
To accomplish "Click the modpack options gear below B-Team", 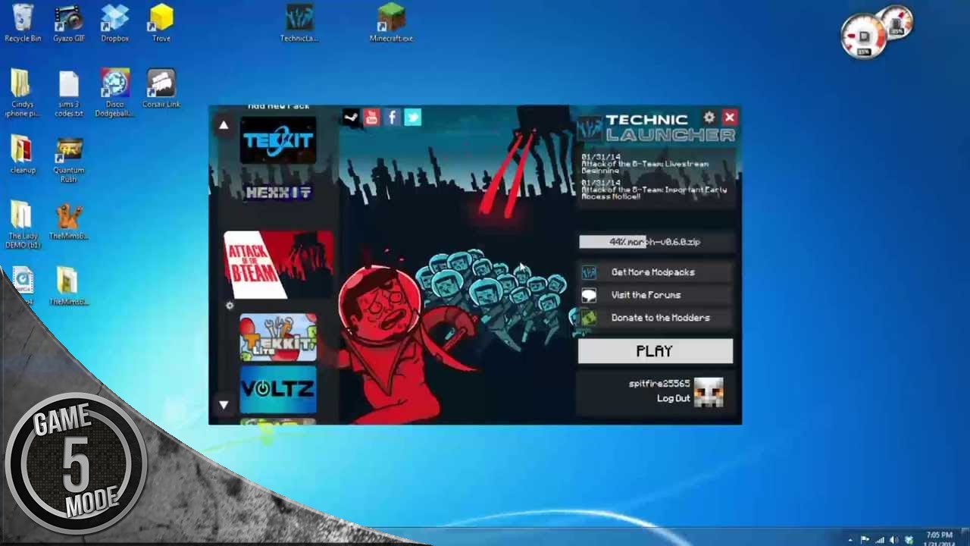I will [x=230, y=306].
